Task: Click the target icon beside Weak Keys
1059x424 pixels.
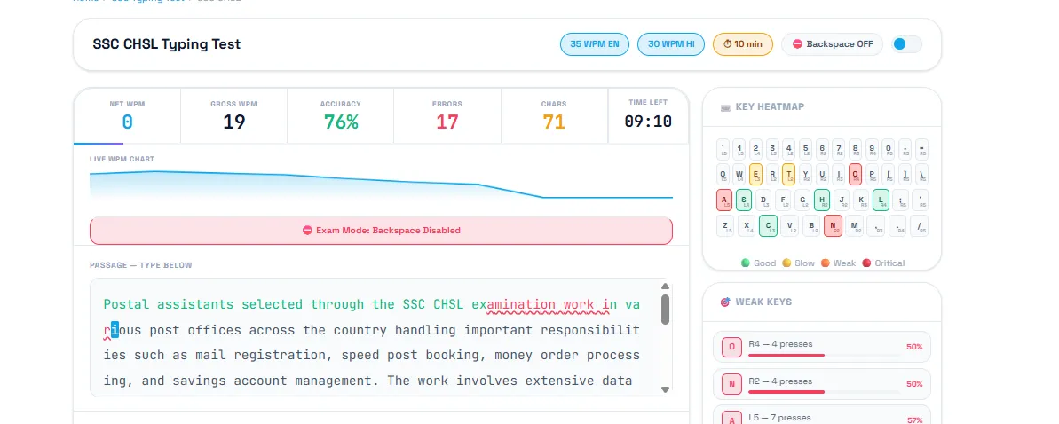Action: tap(725, 302)
